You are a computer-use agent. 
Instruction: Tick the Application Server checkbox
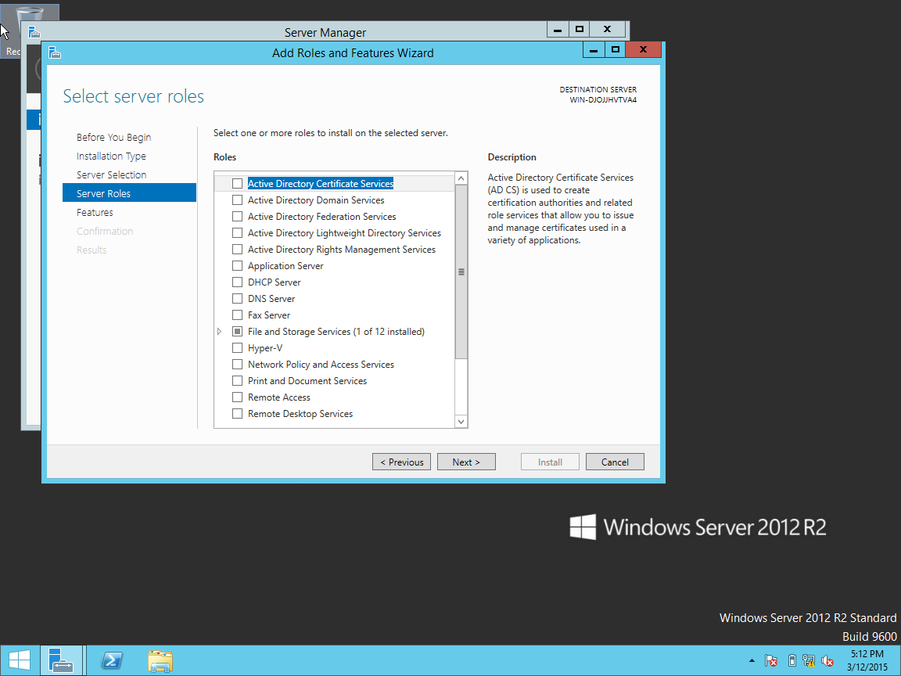[x=237, y=265]
